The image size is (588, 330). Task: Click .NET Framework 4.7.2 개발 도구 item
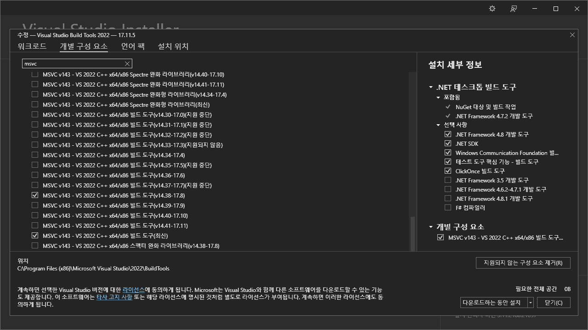tap(494, 116)
